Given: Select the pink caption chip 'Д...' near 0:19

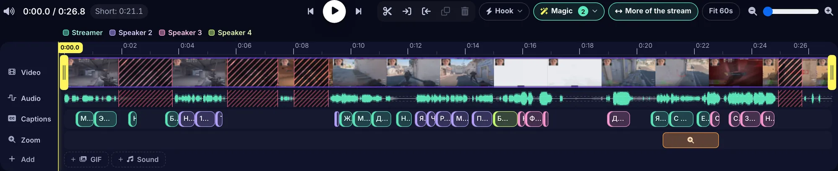Looking at the screenshot, I should [618, 119].
